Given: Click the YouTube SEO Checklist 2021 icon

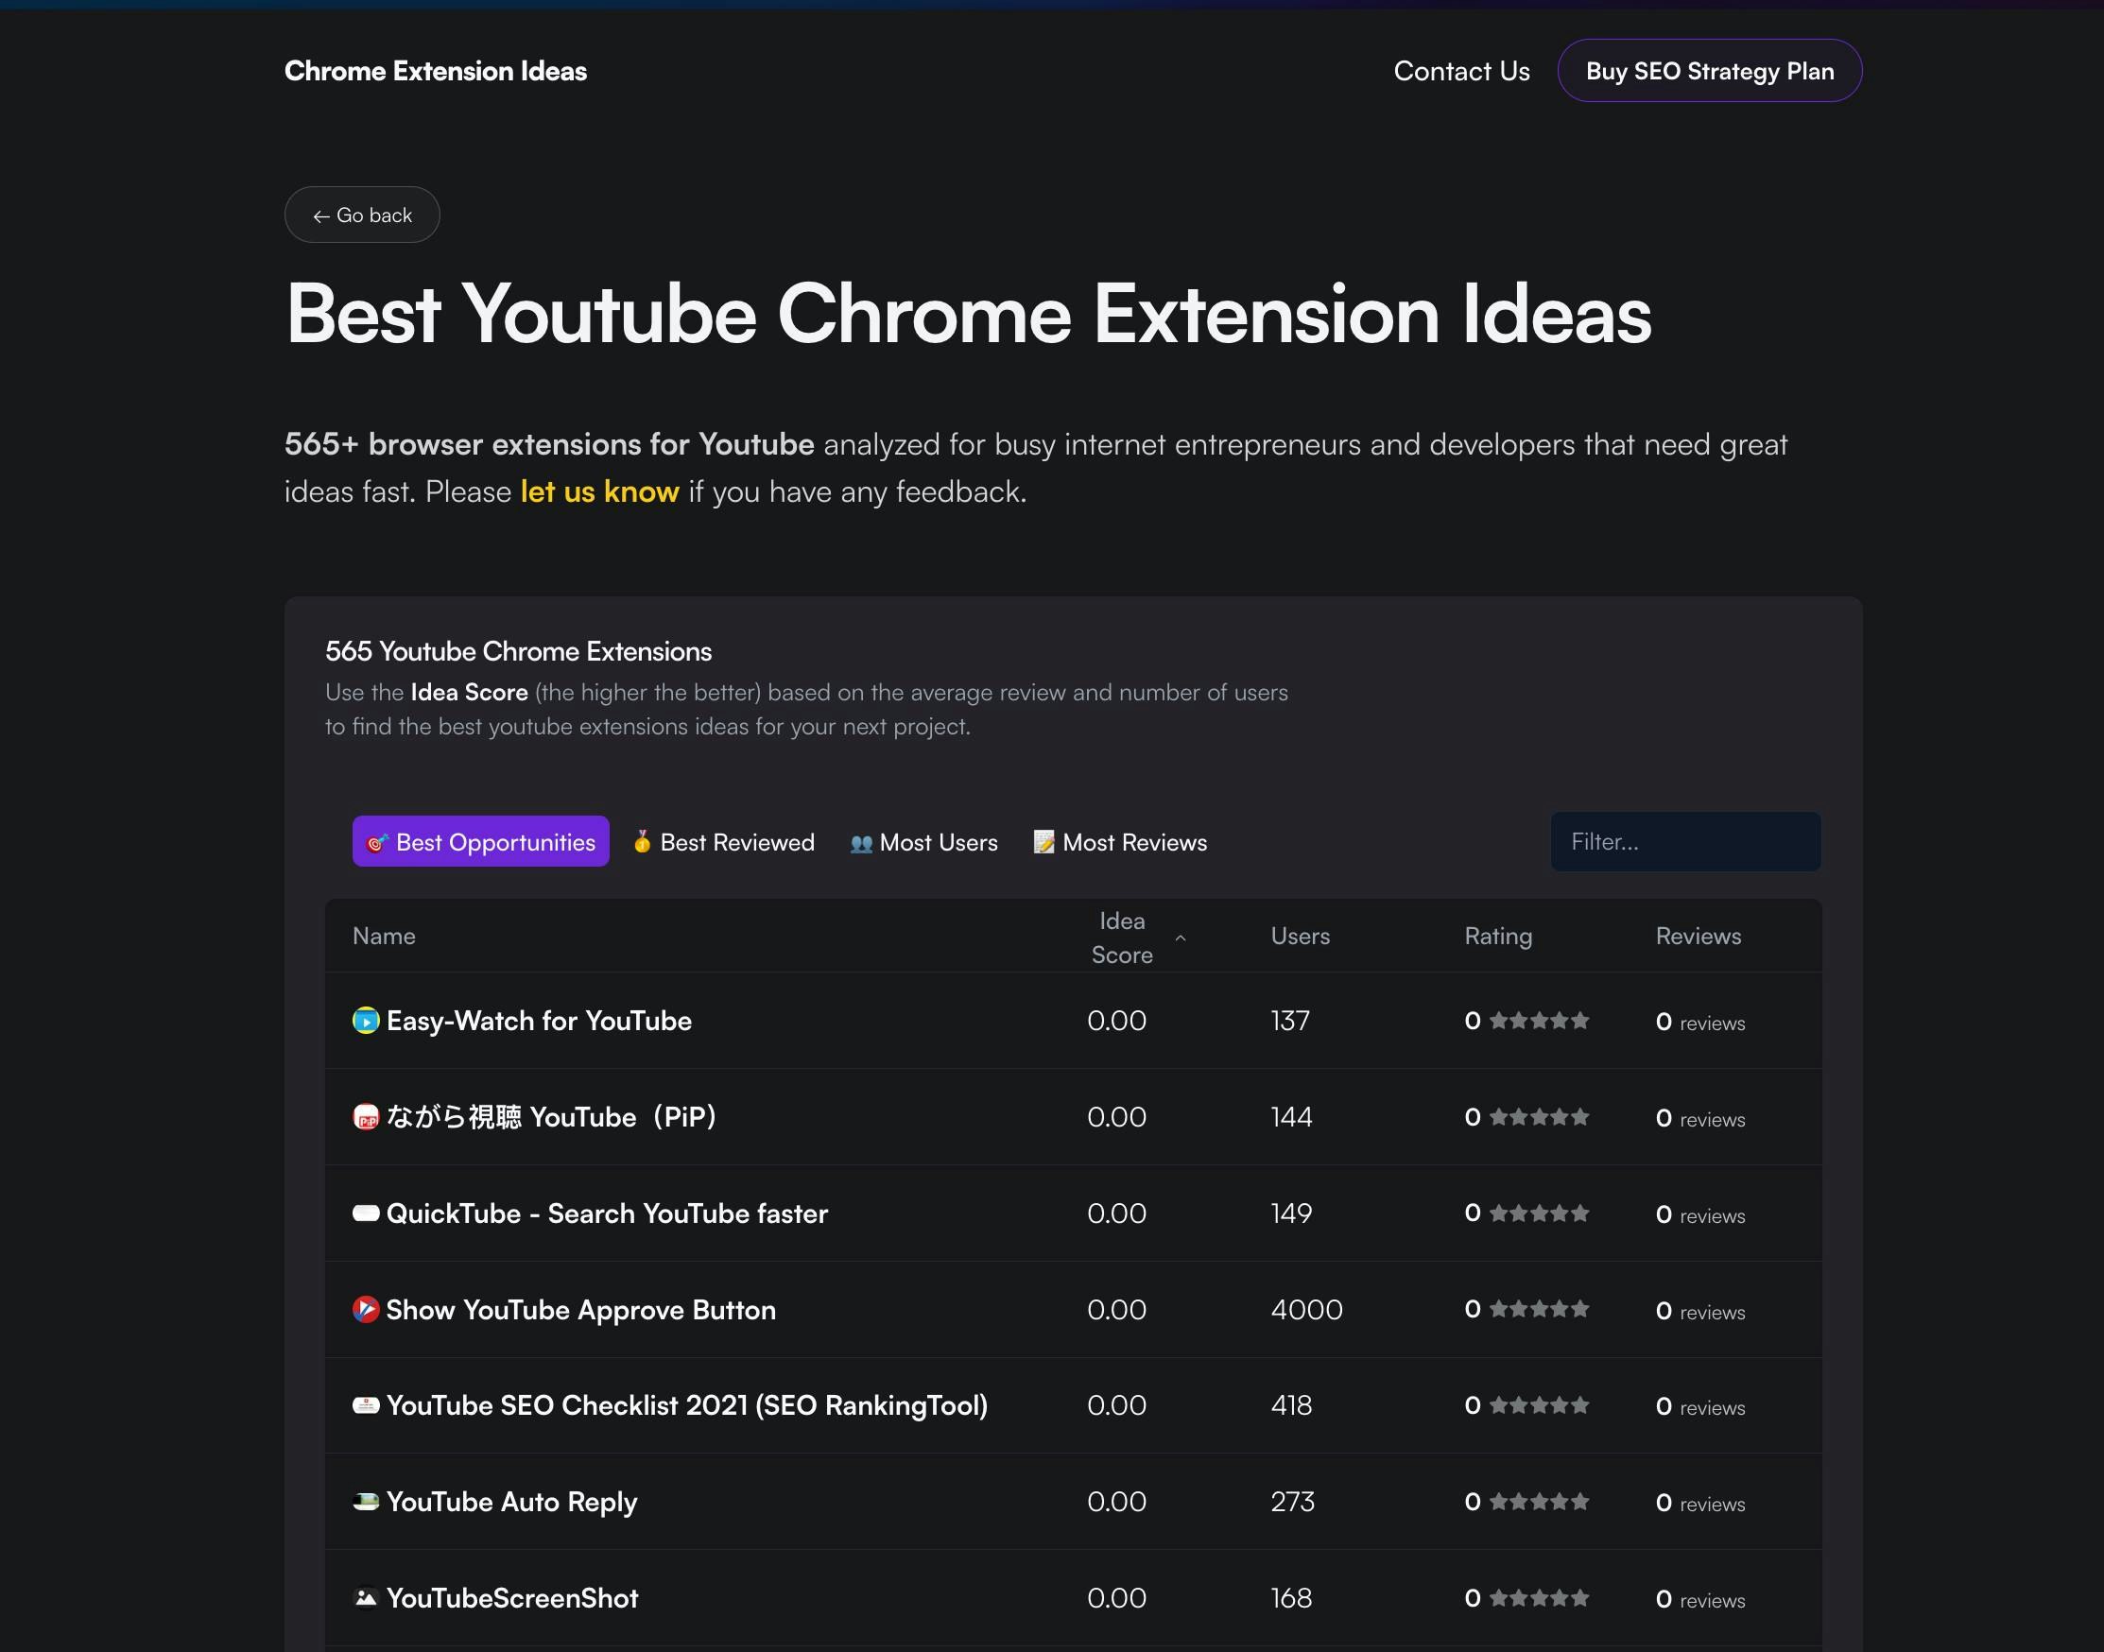Looking at the screenshot, I should click(366, 1405).
